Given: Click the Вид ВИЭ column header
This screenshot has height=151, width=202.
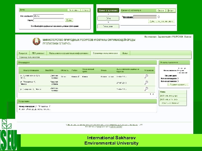Looking at the screenshot, I should point(49,70).
